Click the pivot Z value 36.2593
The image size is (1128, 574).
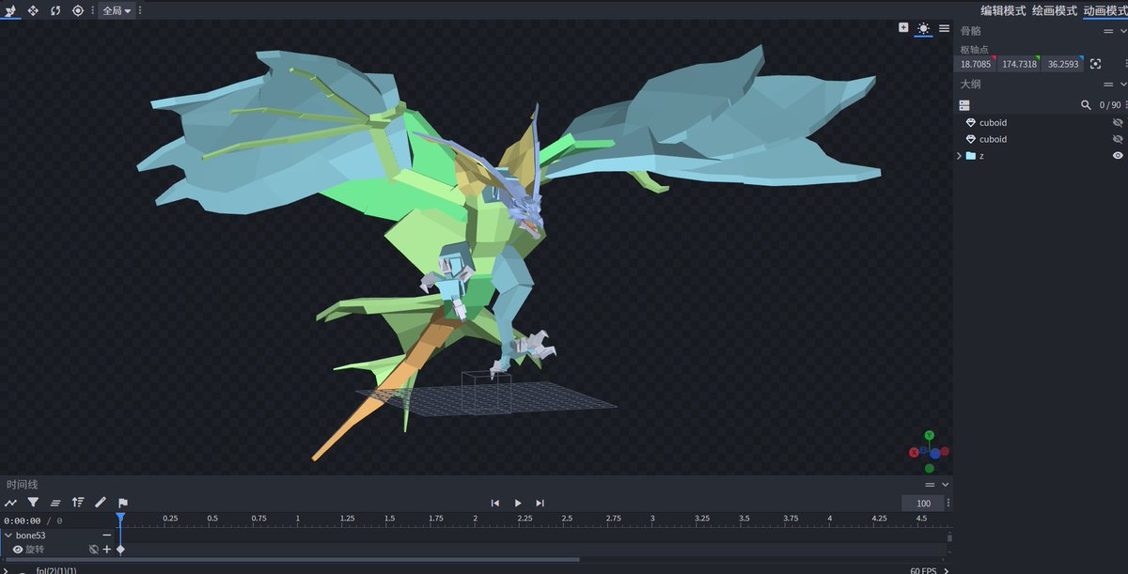[1063, 64]
